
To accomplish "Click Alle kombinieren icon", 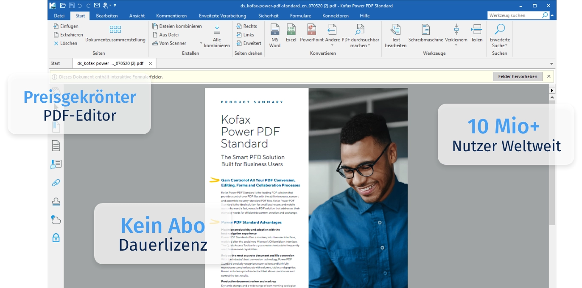I will click(x=217, y=36).
